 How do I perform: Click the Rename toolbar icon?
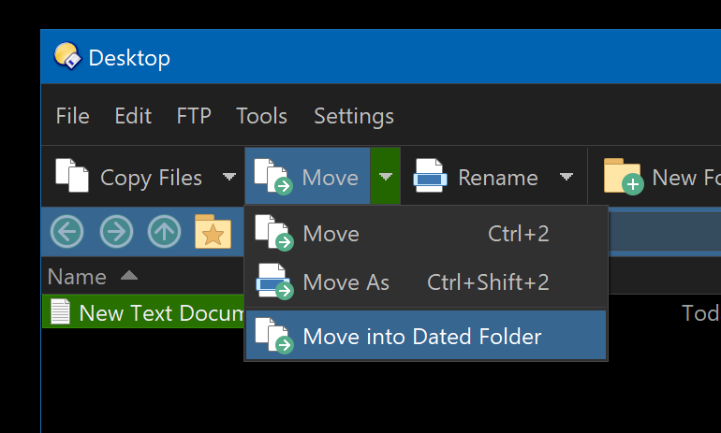pos(430,176)
